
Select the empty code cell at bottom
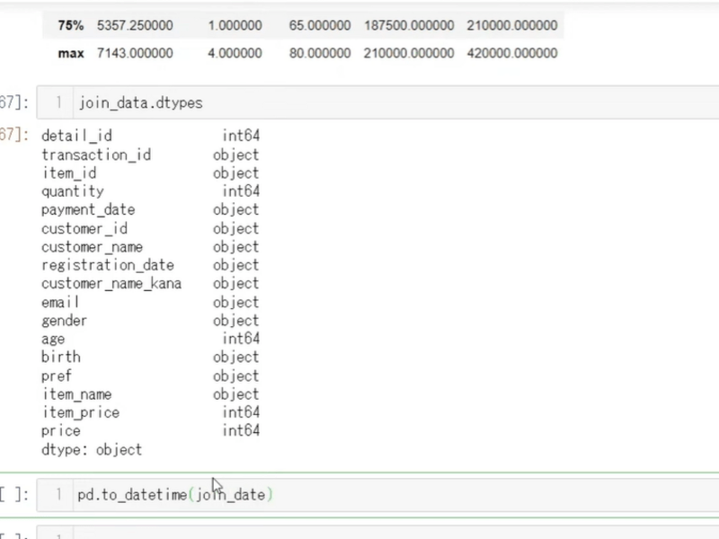point(359,534)
